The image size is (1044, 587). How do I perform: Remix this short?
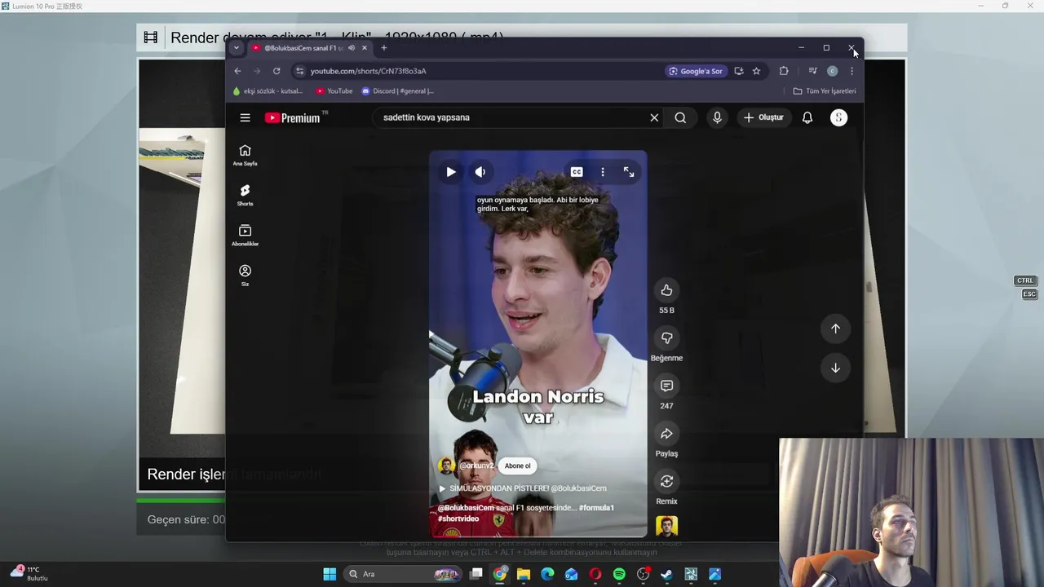pyautogui.click(x=666, y=481)
